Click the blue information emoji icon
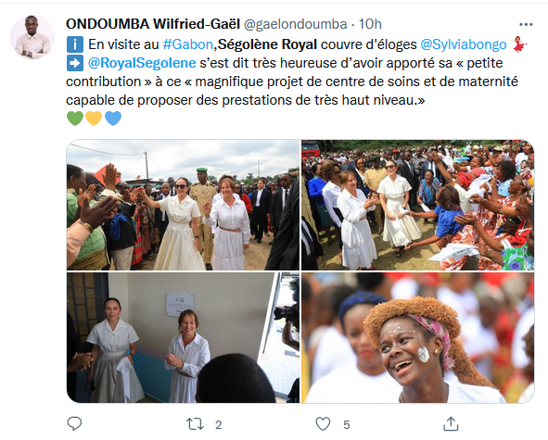Screen dimensions: 548x440 coord(75,44)
